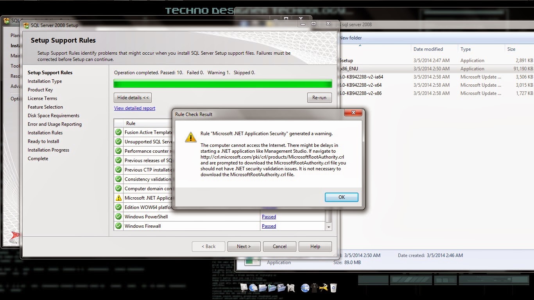Select the x86_ENU file row in Explorer
The image size is (534, 300).
(x=436, y=69)
